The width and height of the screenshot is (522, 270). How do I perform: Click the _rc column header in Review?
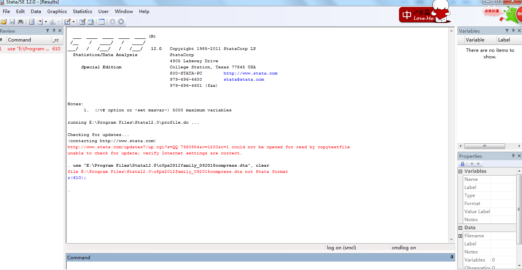tap(57, 40)
